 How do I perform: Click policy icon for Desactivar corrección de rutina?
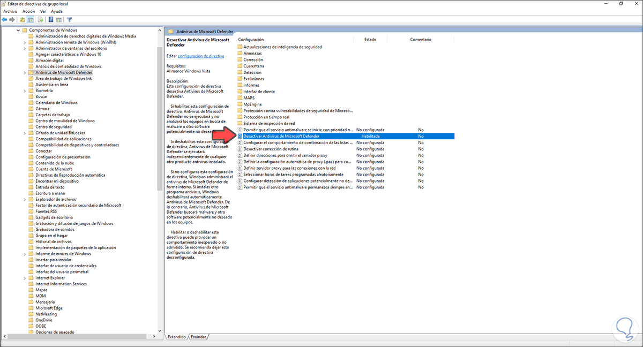240,149
